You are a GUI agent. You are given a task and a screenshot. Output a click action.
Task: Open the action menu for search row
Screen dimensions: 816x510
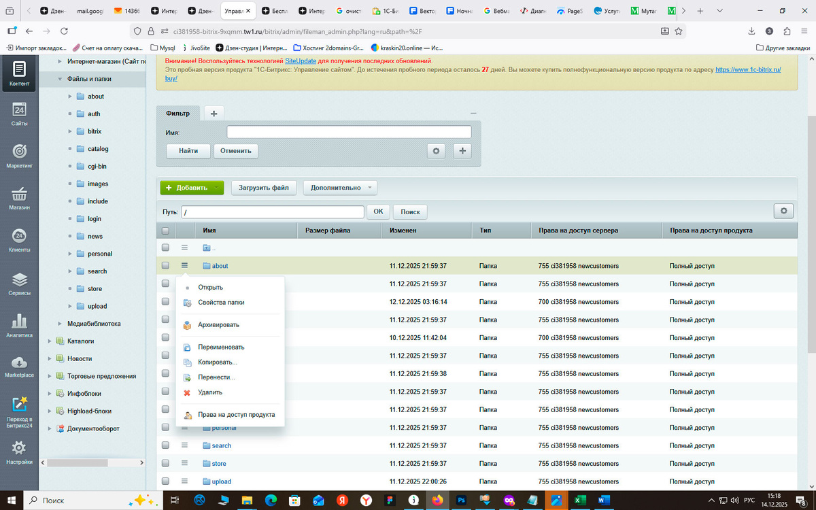pos(184,445)
